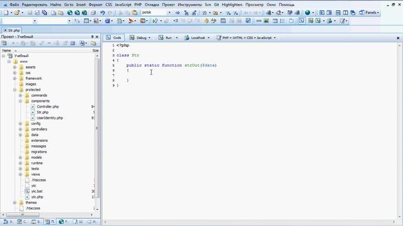Open the Редактировать menu
Viewport: 403px width, 226px height.
pyautogui.click(x=35, y=4)
